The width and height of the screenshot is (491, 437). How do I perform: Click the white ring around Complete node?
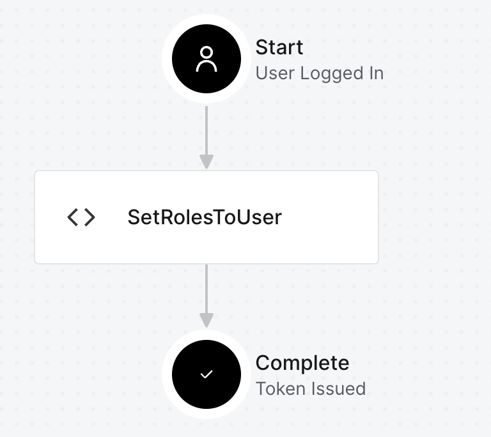pyautogui.click(x=168, y=375)
